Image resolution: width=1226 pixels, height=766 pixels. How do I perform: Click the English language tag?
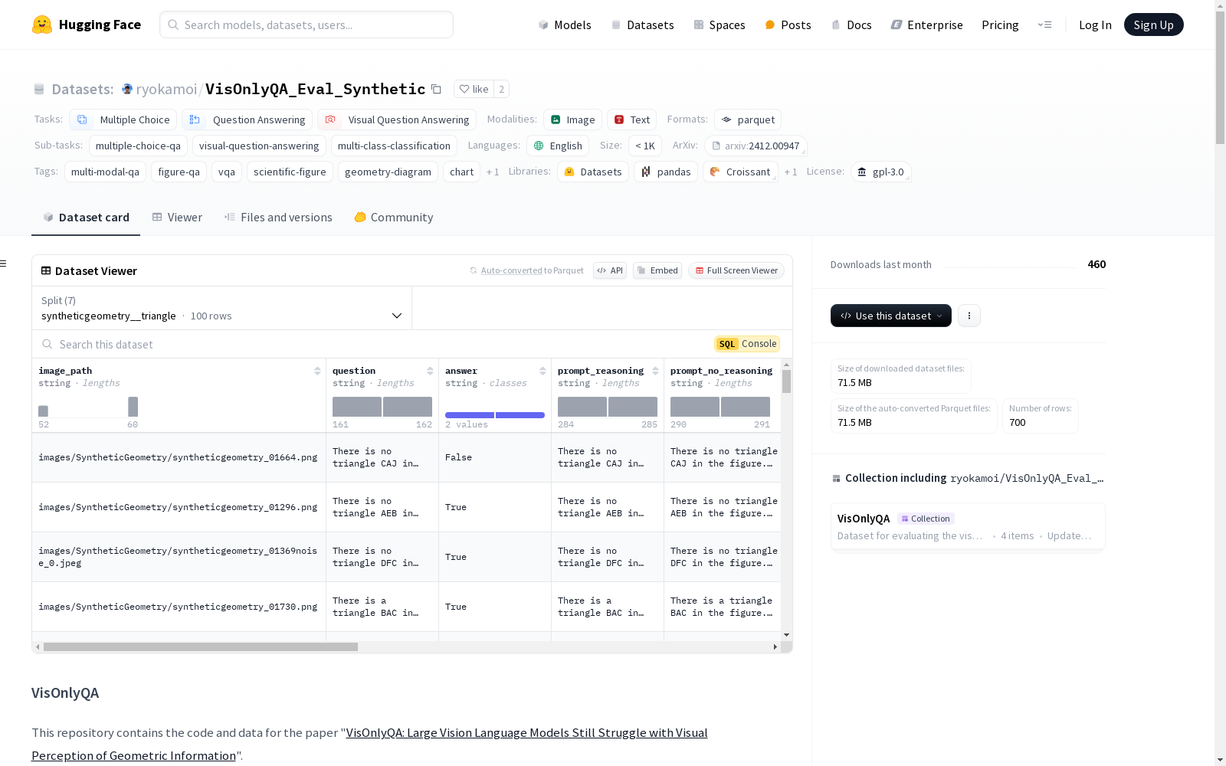(x=558, y=146)
